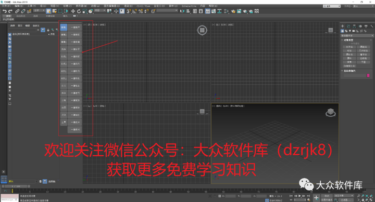Open the Rendered Frame Window icon
Image resolution: width=375 pixels, height=202 pixels.
click(239, 11)
